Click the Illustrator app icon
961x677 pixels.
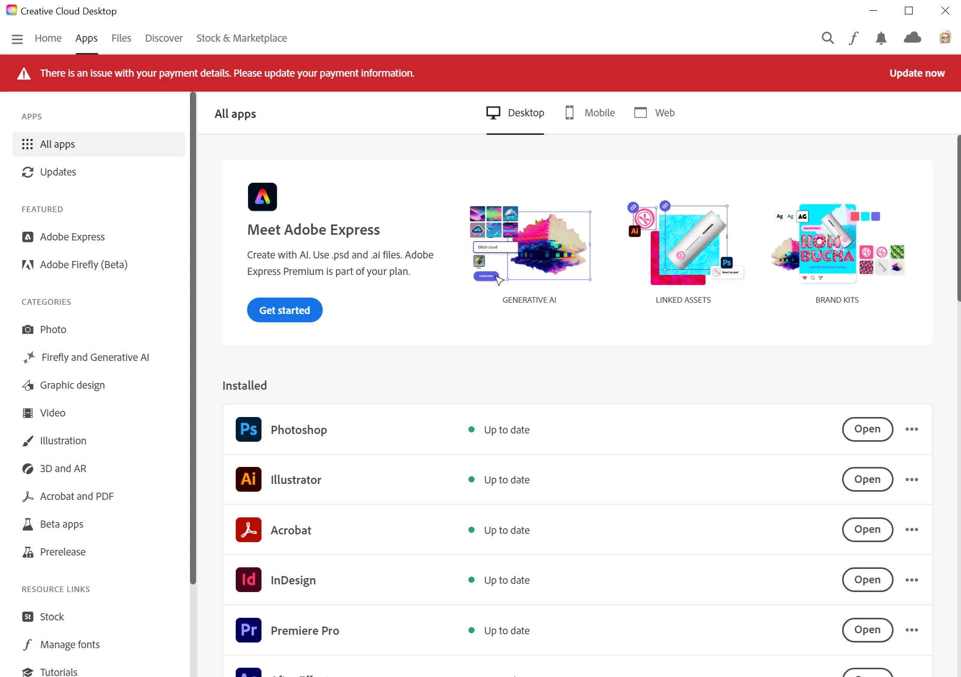[249, 479]
